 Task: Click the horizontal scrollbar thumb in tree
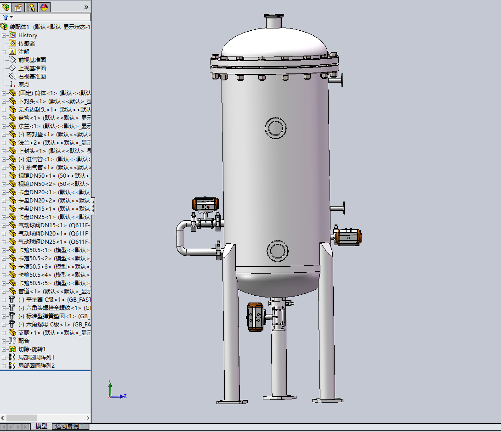tap(22, 418)
